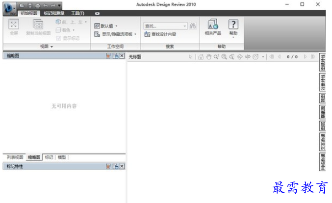Switch to the 初始视图 ribbon tab

(x=29, y=13)
